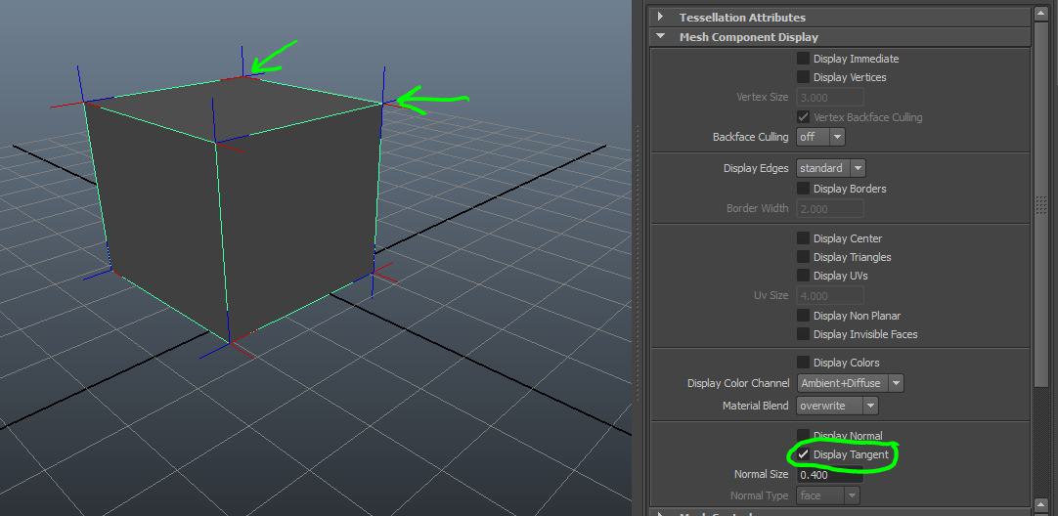This screenshot has height=516, width=1058.
Task: Expand the Tessellation Attributes section
Action: coord(661,17)
